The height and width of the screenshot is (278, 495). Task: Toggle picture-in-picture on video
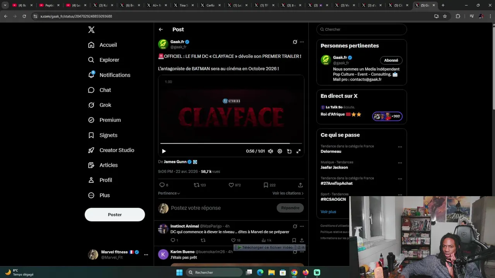(289, 151)
